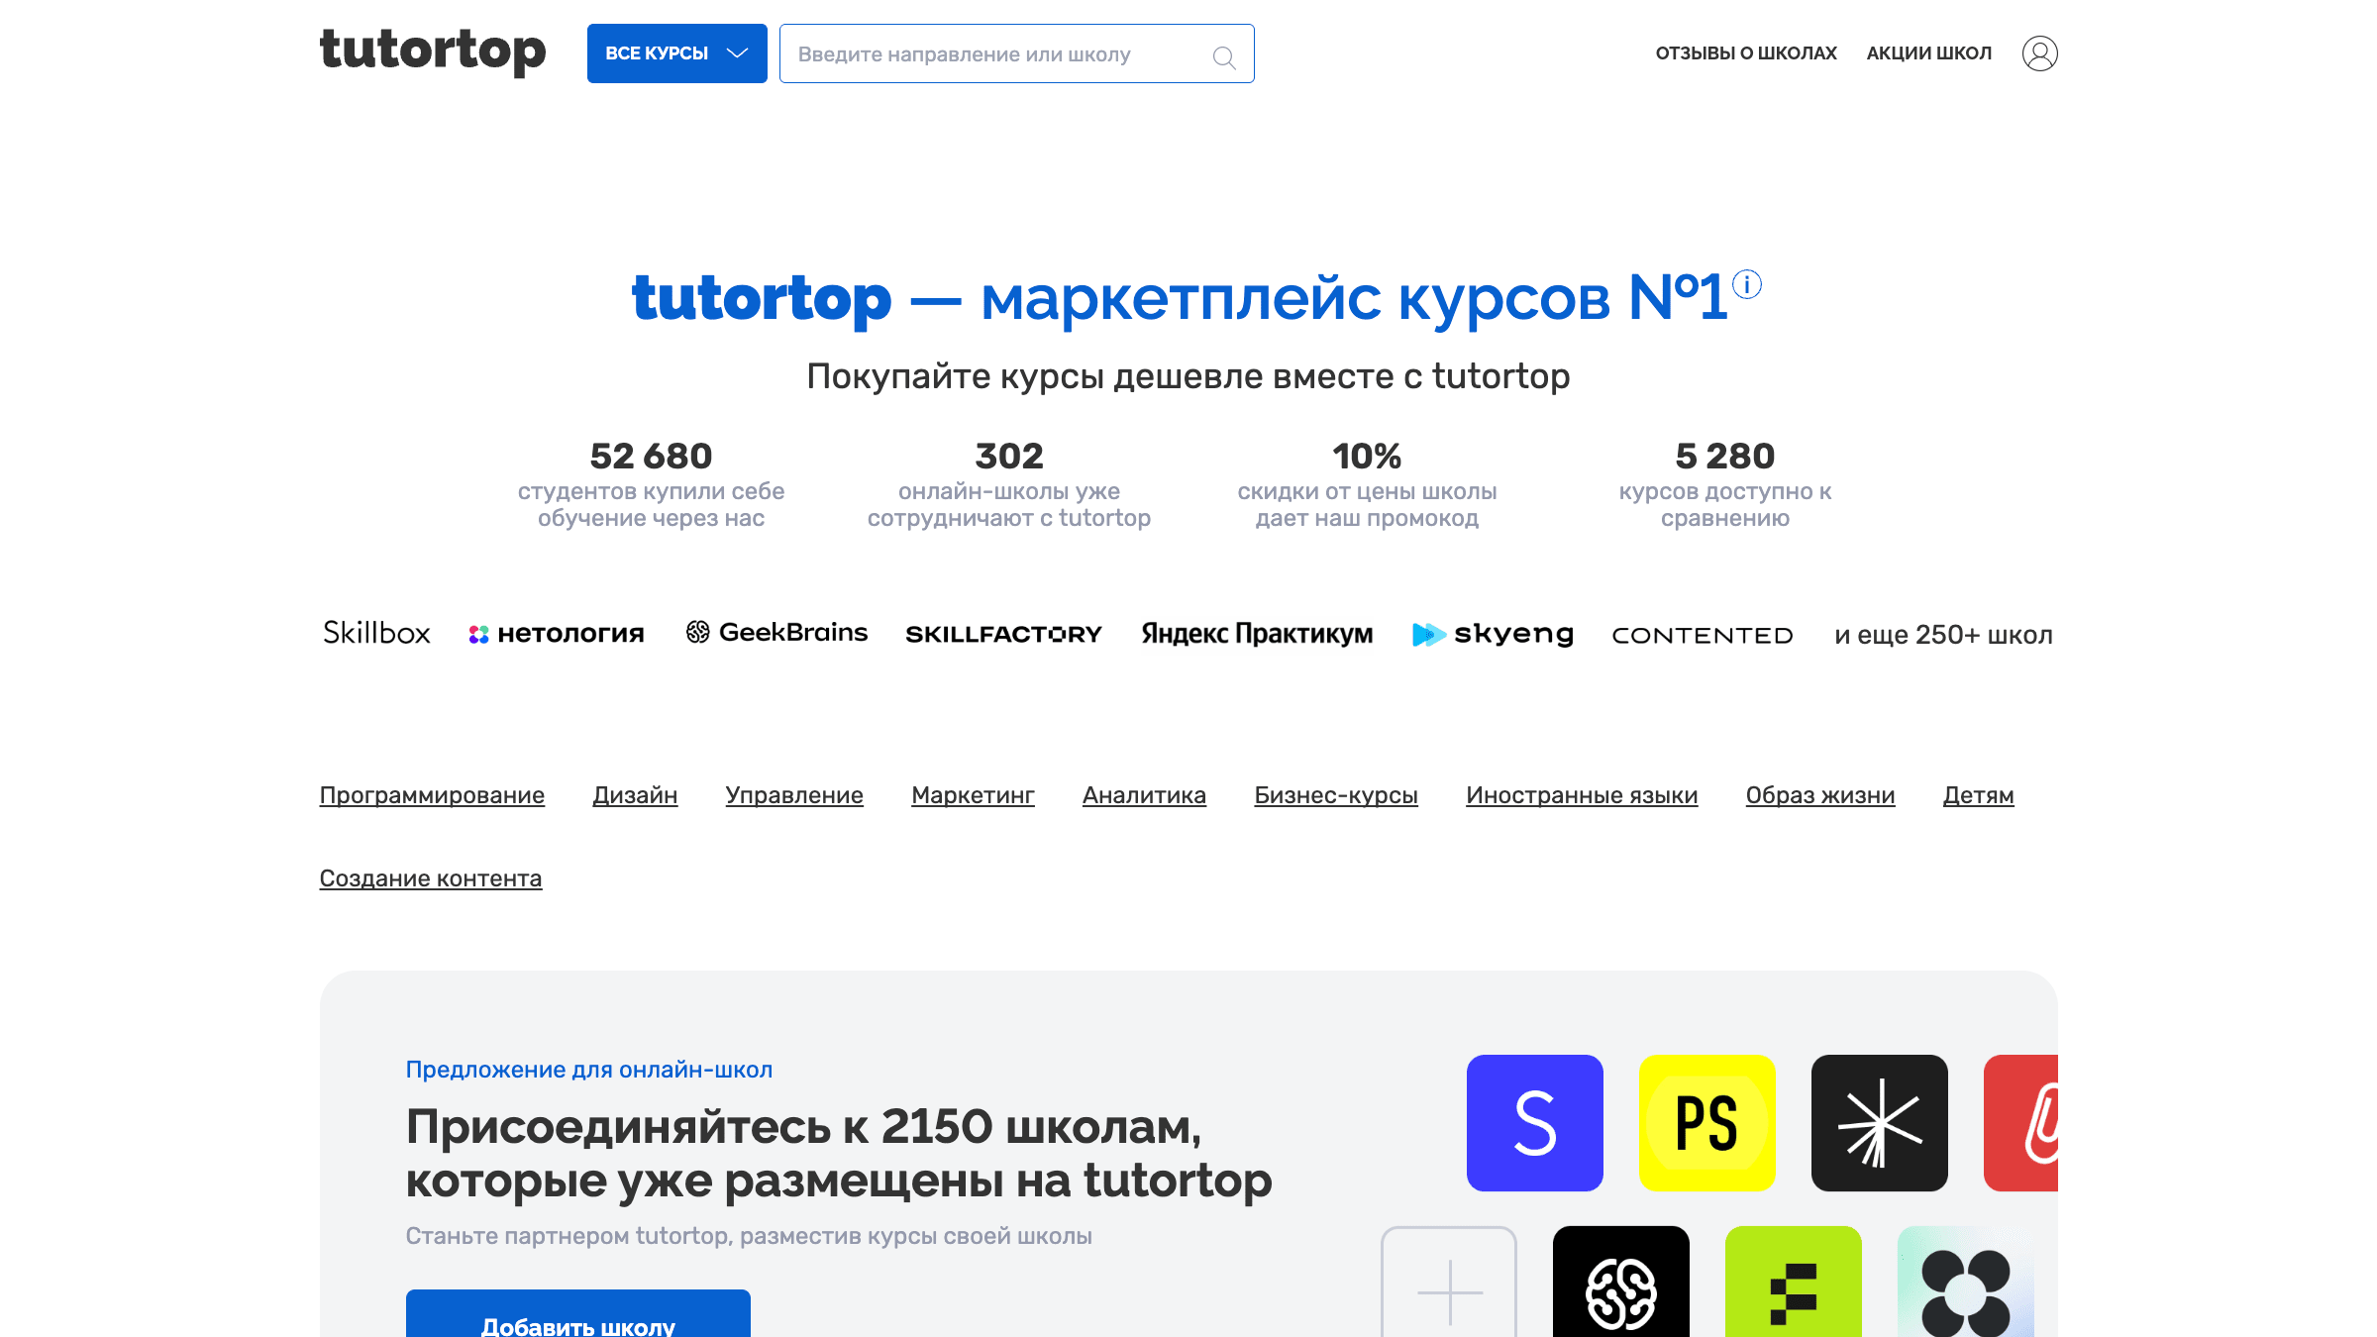Screen dimensions: 2377x1337
Task: Click the Добавить школу button
Action: [577, 1325]
